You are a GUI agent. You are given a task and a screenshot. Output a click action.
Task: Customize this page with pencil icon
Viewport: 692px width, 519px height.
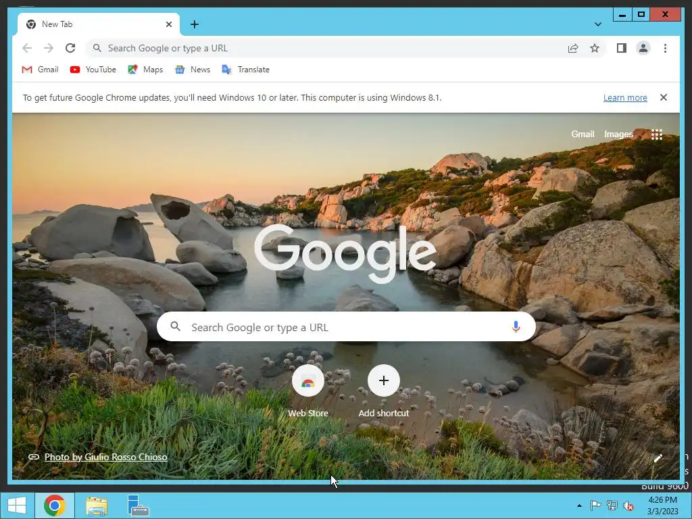pyautogui.click(x=658, y=458)
